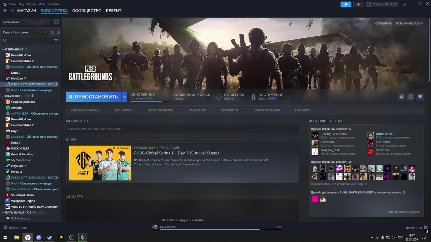Open File Explorer from taskbar

click(x=16, y=237)
